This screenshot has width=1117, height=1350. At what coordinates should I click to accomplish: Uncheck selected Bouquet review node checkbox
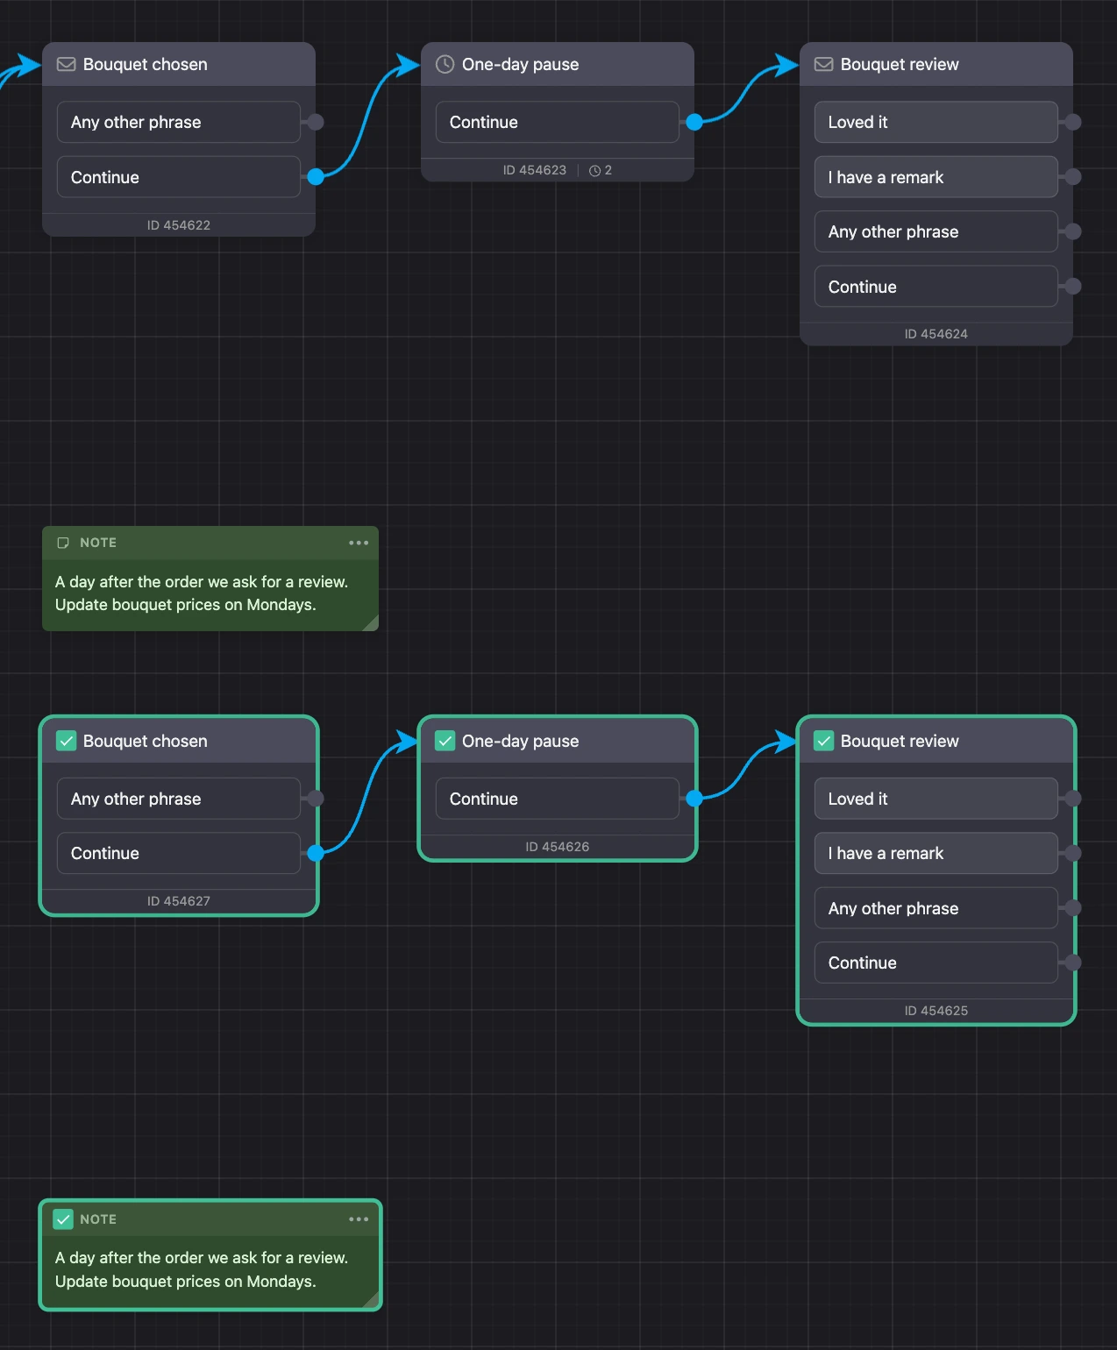pos(823,741)
